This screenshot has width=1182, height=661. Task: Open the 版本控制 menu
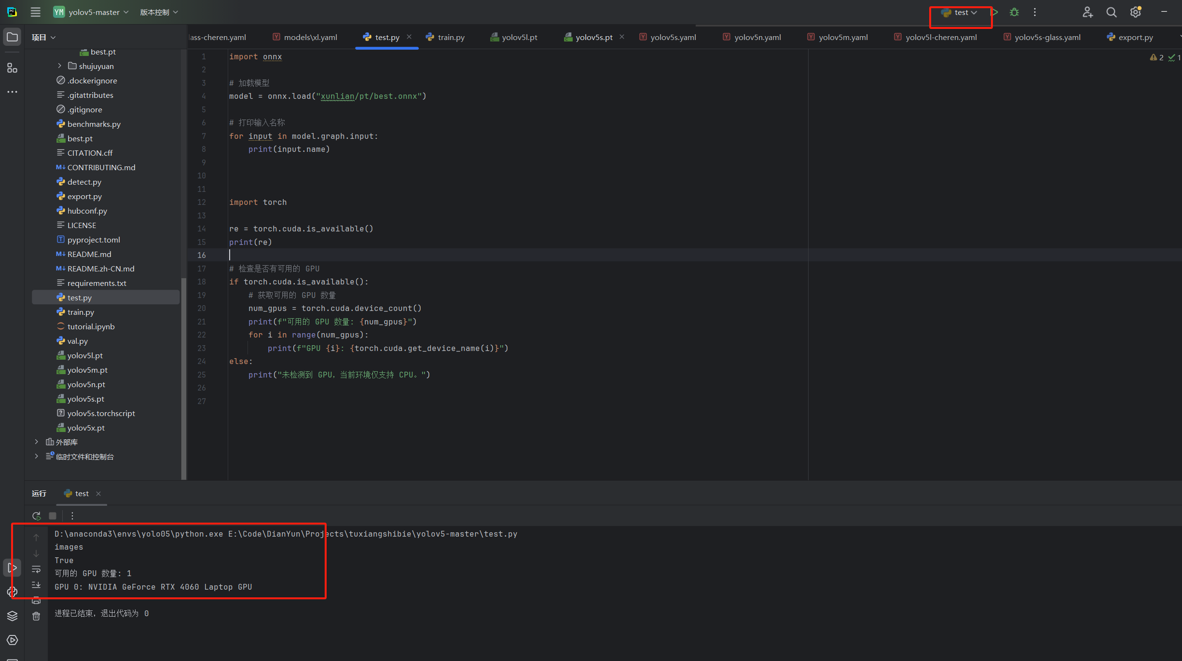(159, 12)
